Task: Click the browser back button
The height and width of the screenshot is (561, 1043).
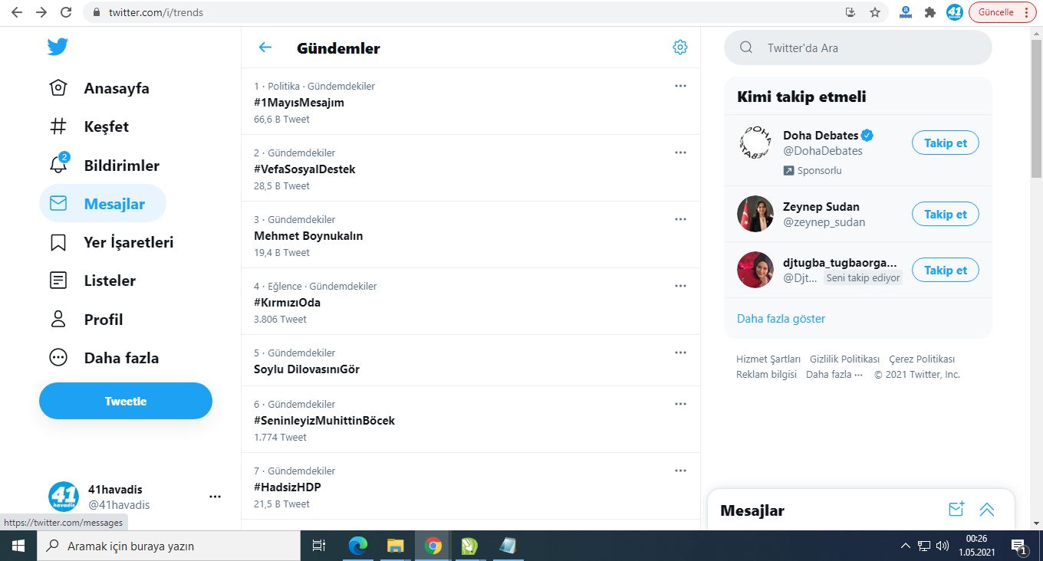Action: (x=17, y=12)
